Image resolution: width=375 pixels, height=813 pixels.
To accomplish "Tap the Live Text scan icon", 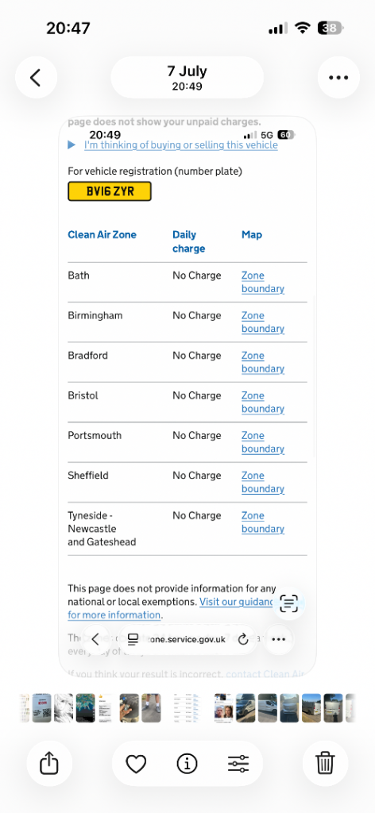I will [x=289, y=603].
